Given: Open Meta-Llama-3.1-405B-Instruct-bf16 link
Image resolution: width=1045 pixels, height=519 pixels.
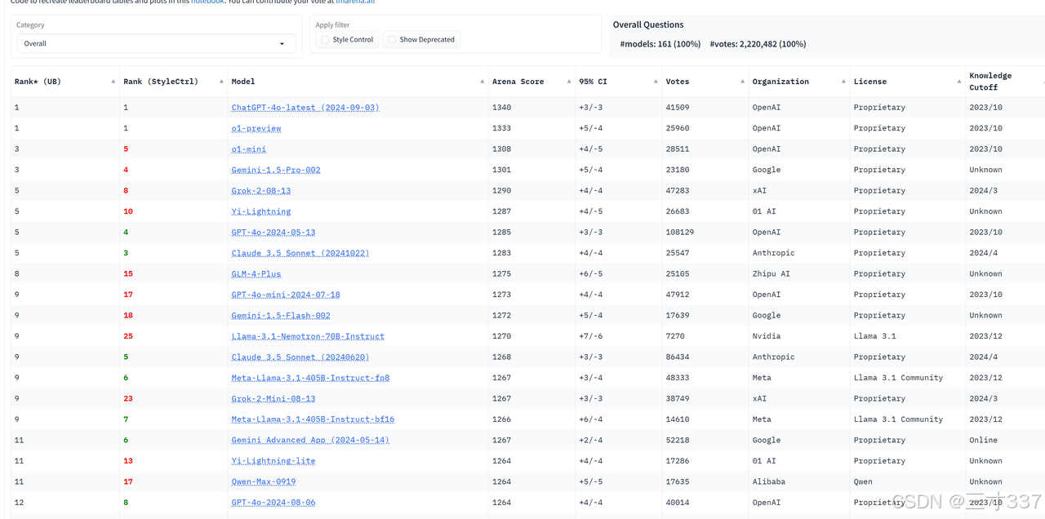Looking at the screenshot, I should click(x=313, y=419).
